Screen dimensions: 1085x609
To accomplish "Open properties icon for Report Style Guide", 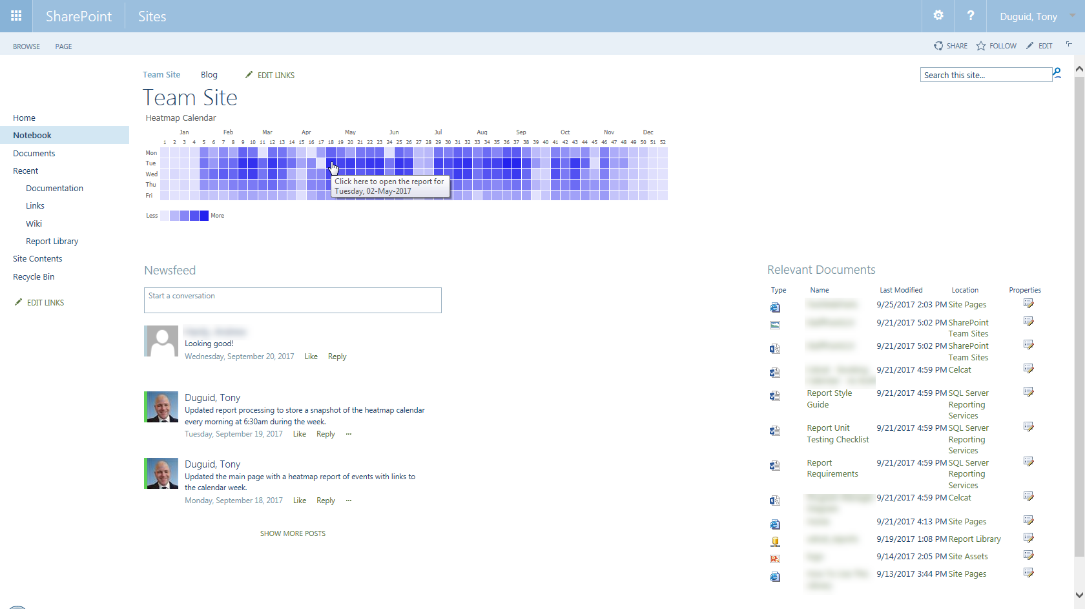I will click(x=1029, y=392).
